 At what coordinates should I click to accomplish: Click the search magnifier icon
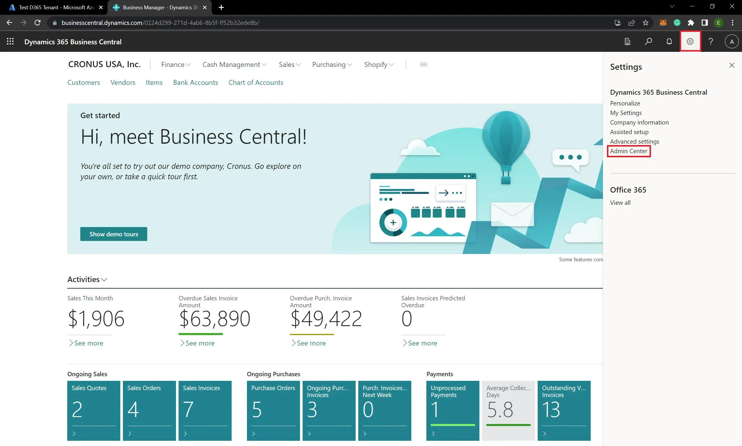pyautogui.click(x=648, y=42)
